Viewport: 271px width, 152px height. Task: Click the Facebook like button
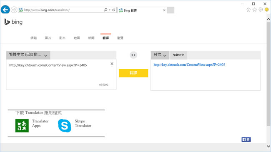(246, 140)
